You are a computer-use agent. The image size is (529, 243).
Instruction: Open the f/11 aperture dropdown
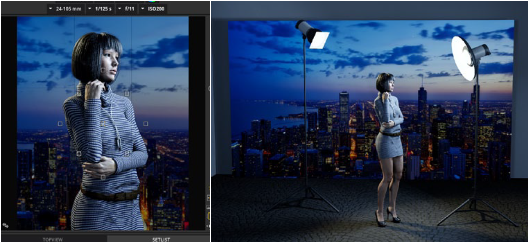point(126,9)
